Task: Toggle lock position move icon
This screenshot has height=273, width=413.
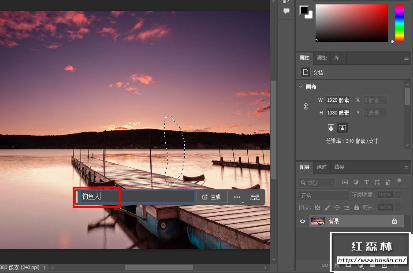Action: (337, 207)
